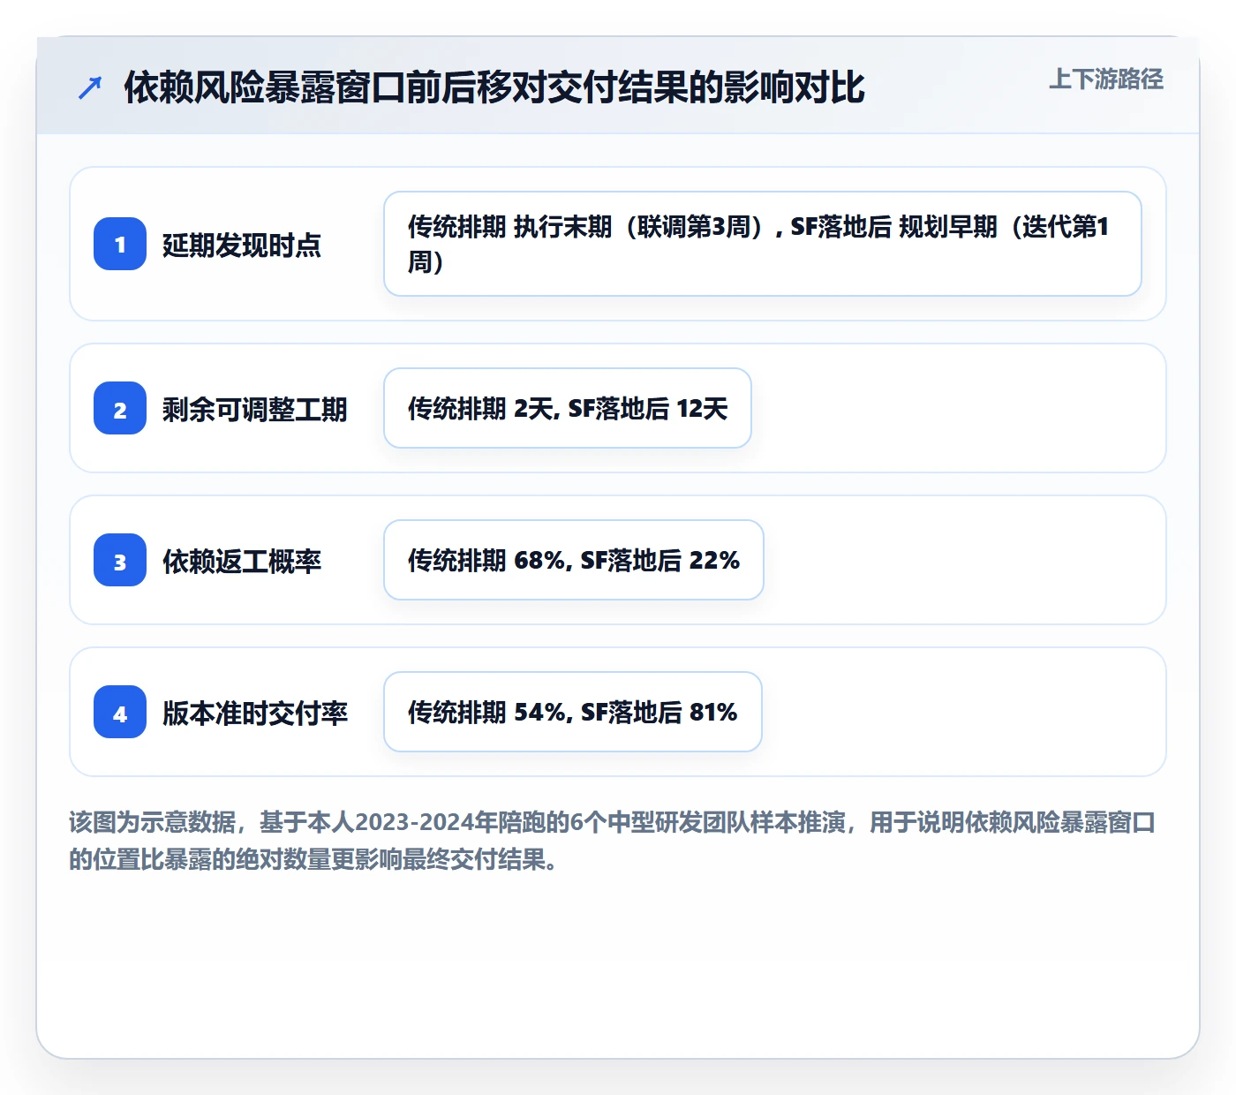Click the arrow icon beside the title
This screenshot has height=1095, width=1236.
(90, 87)
